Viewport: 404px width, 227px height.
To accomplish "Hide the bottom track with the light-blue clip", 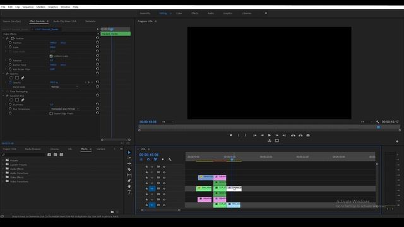I will coord(164,205).
